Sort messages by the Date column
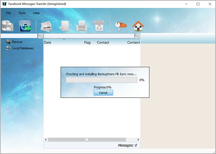216x154 pixels. pos(48,42)
